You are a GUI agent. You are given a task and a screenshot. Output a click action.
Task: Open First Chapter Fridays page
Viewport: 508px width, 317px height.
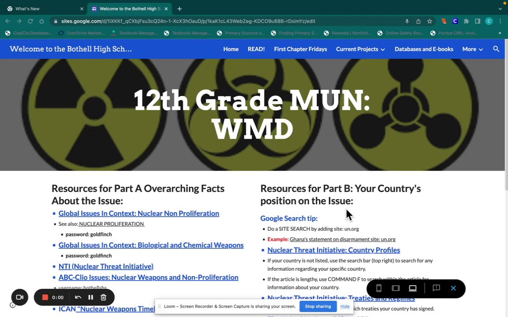[300, 49]
